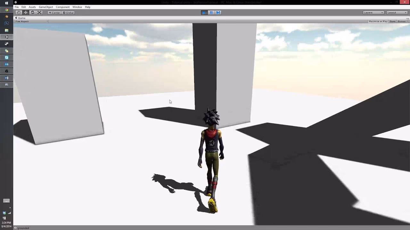Open the Component menu
Screen dimensions: 410x230
coord(63,7)
